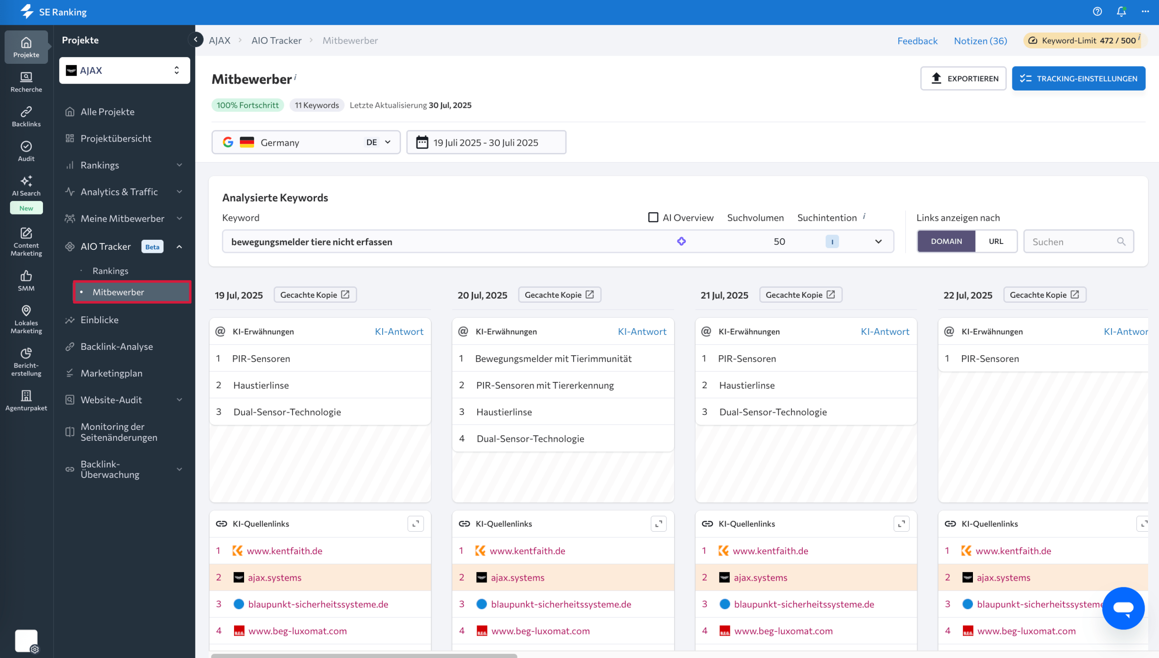
Task: Collapse the sidebar with the arrow button
Action: tap(196, 40)
